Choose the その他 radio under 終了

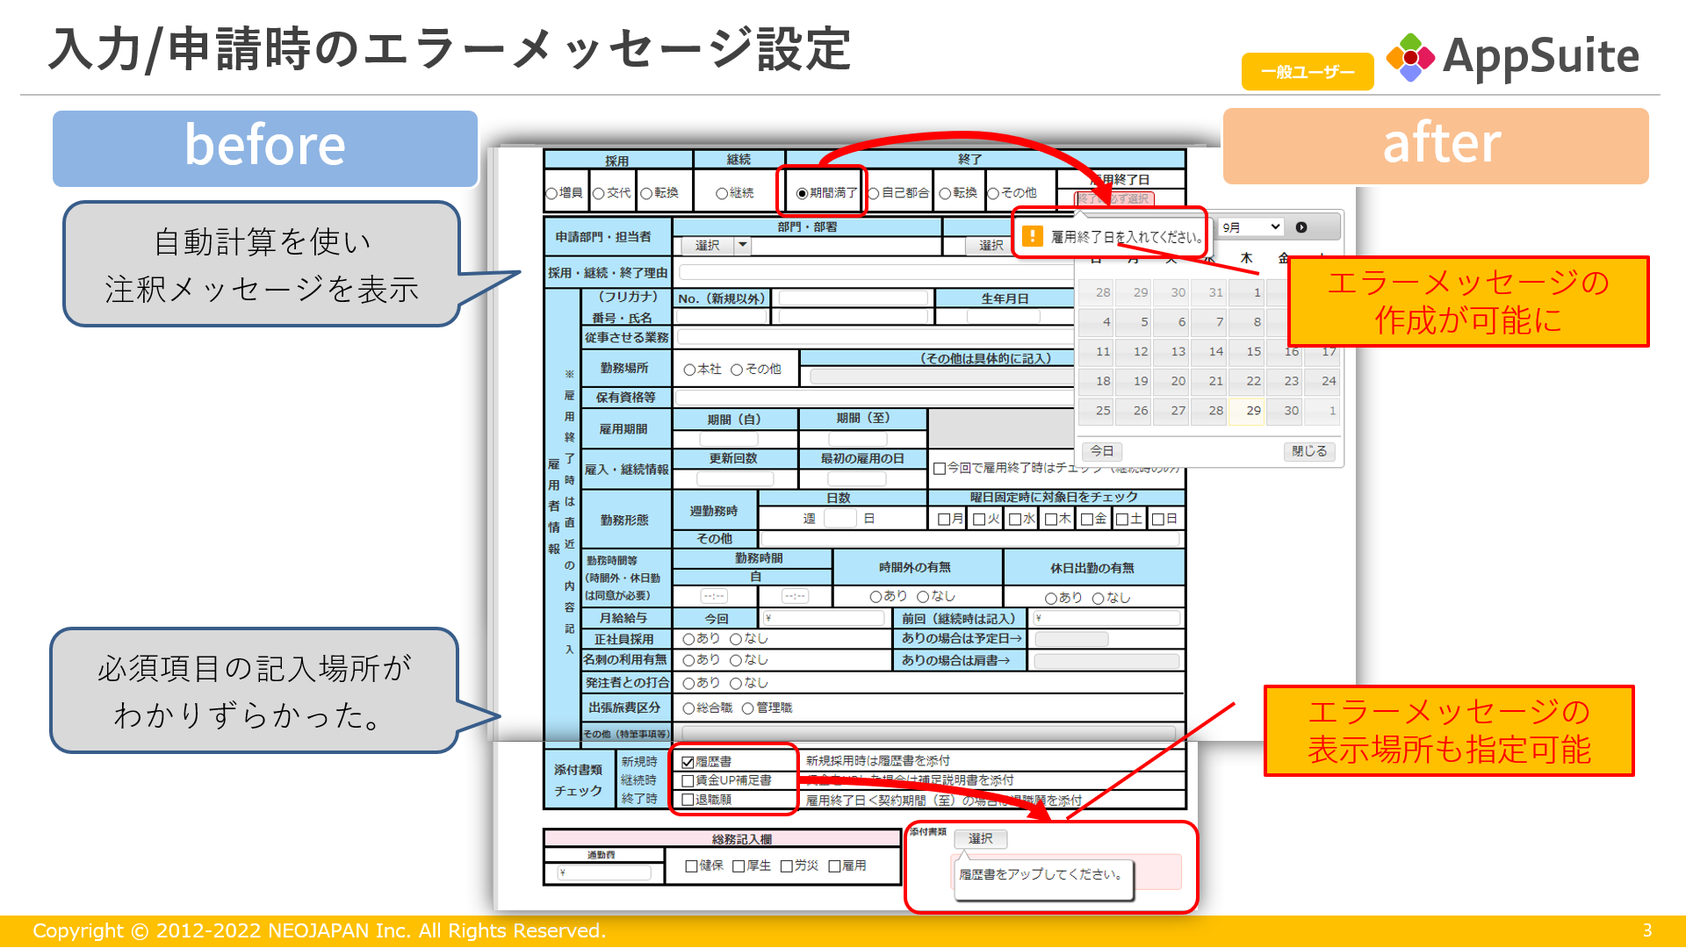(993, 193)
